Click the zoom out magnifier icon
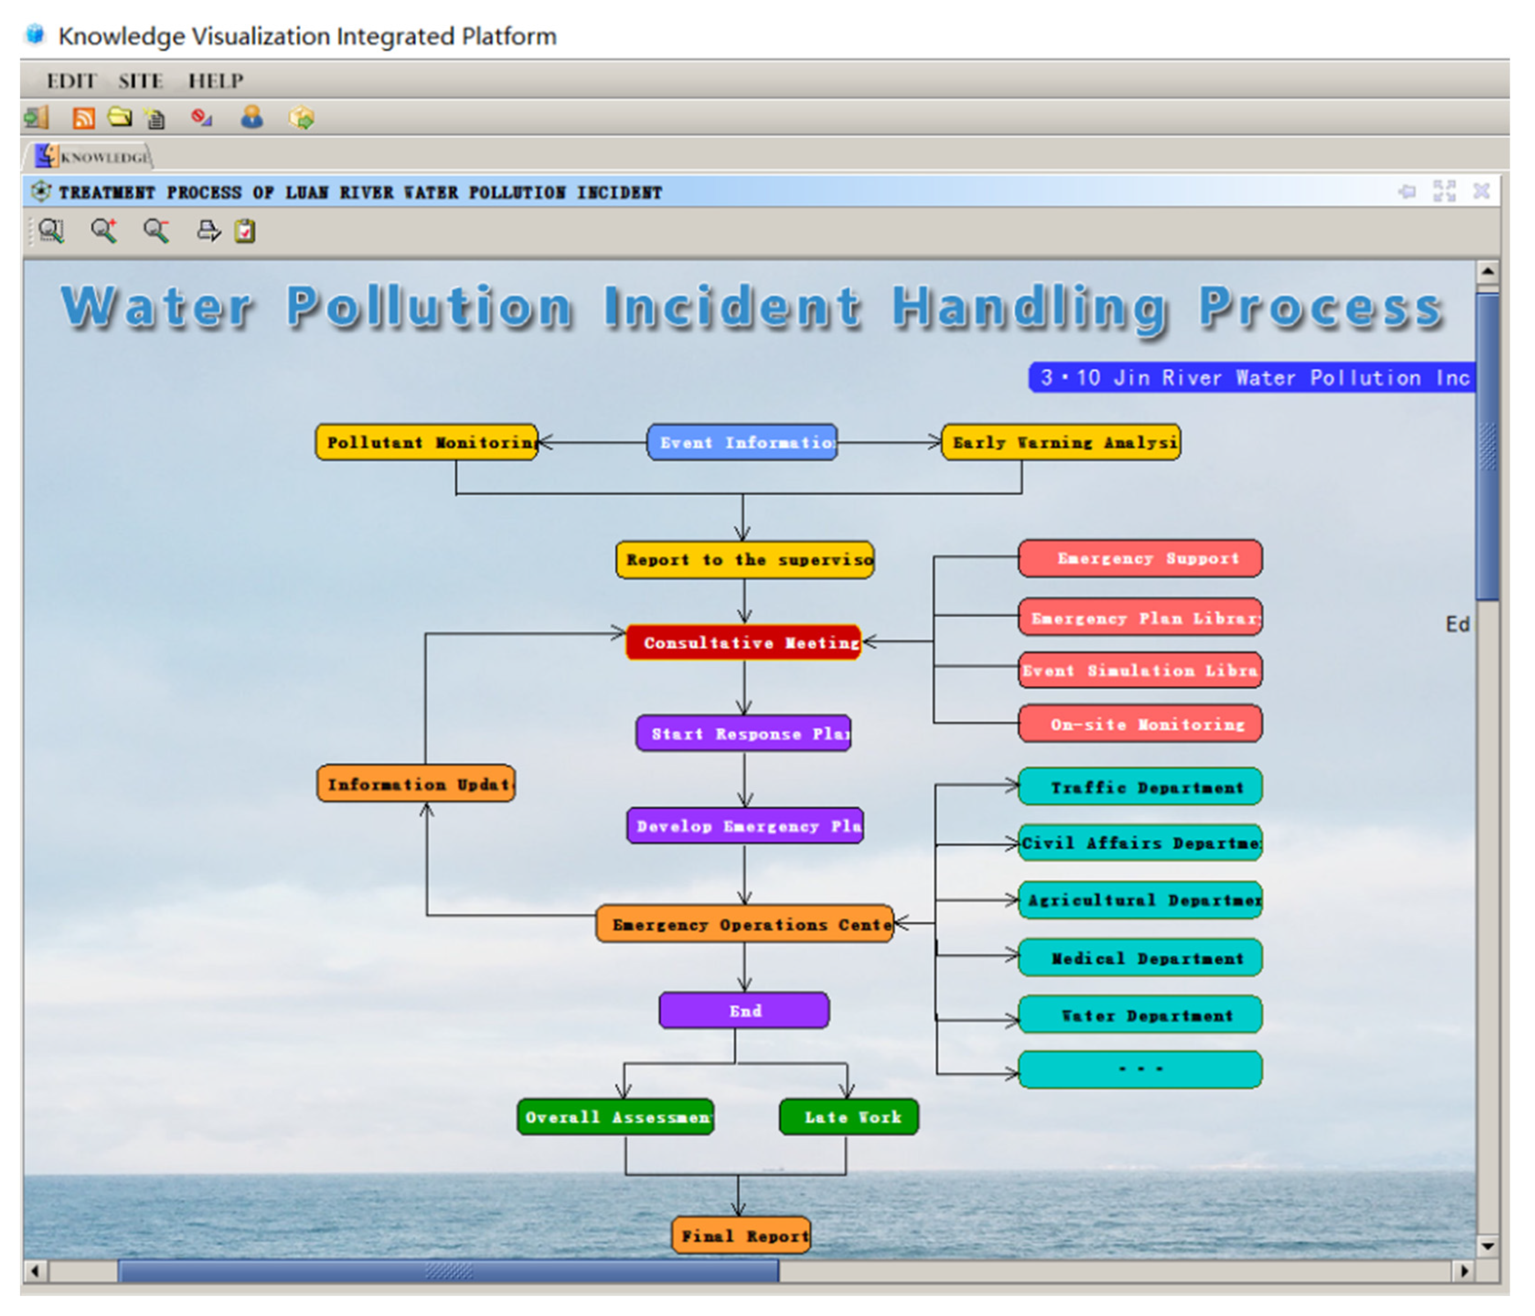This screenshot has width=1535, height=1316. pos(156,231)
